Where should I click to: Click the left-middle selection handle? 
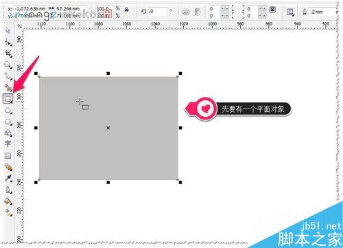point(36,128)
